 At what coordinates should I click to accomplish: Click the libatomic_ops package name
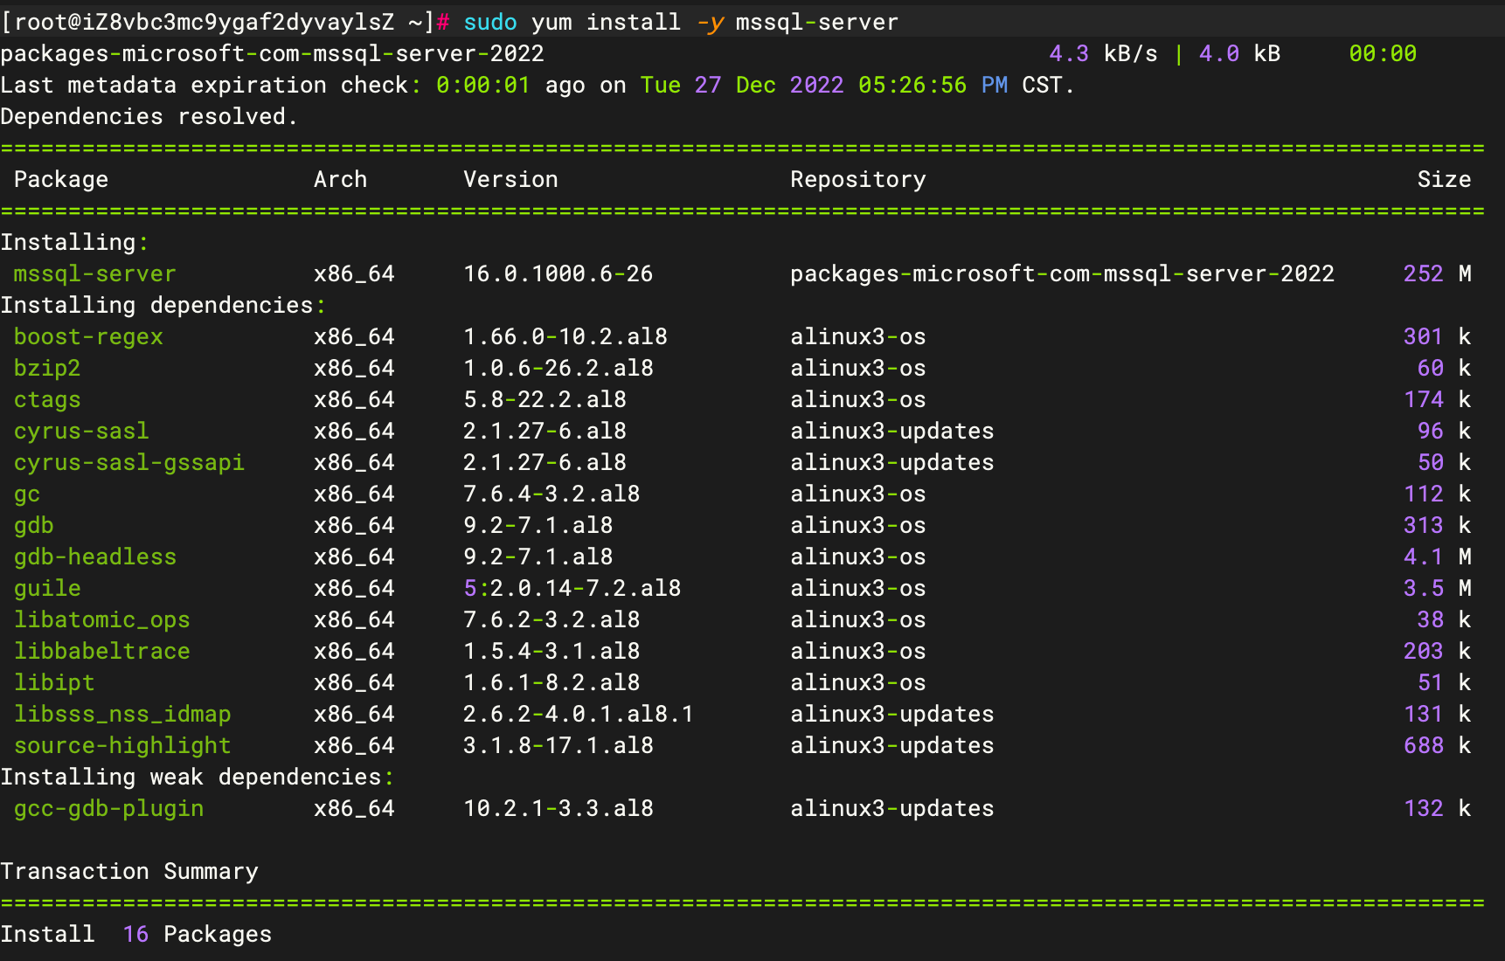101,620
